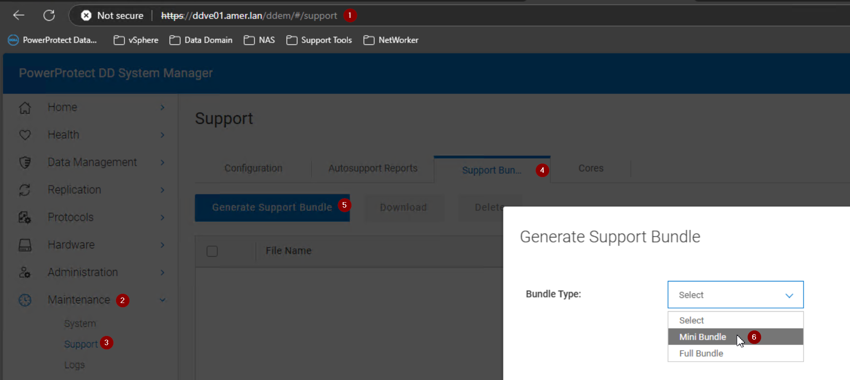Click the Maintenance clock icon
The width and height of the screenshot is (850, 380).
point(25,300)
